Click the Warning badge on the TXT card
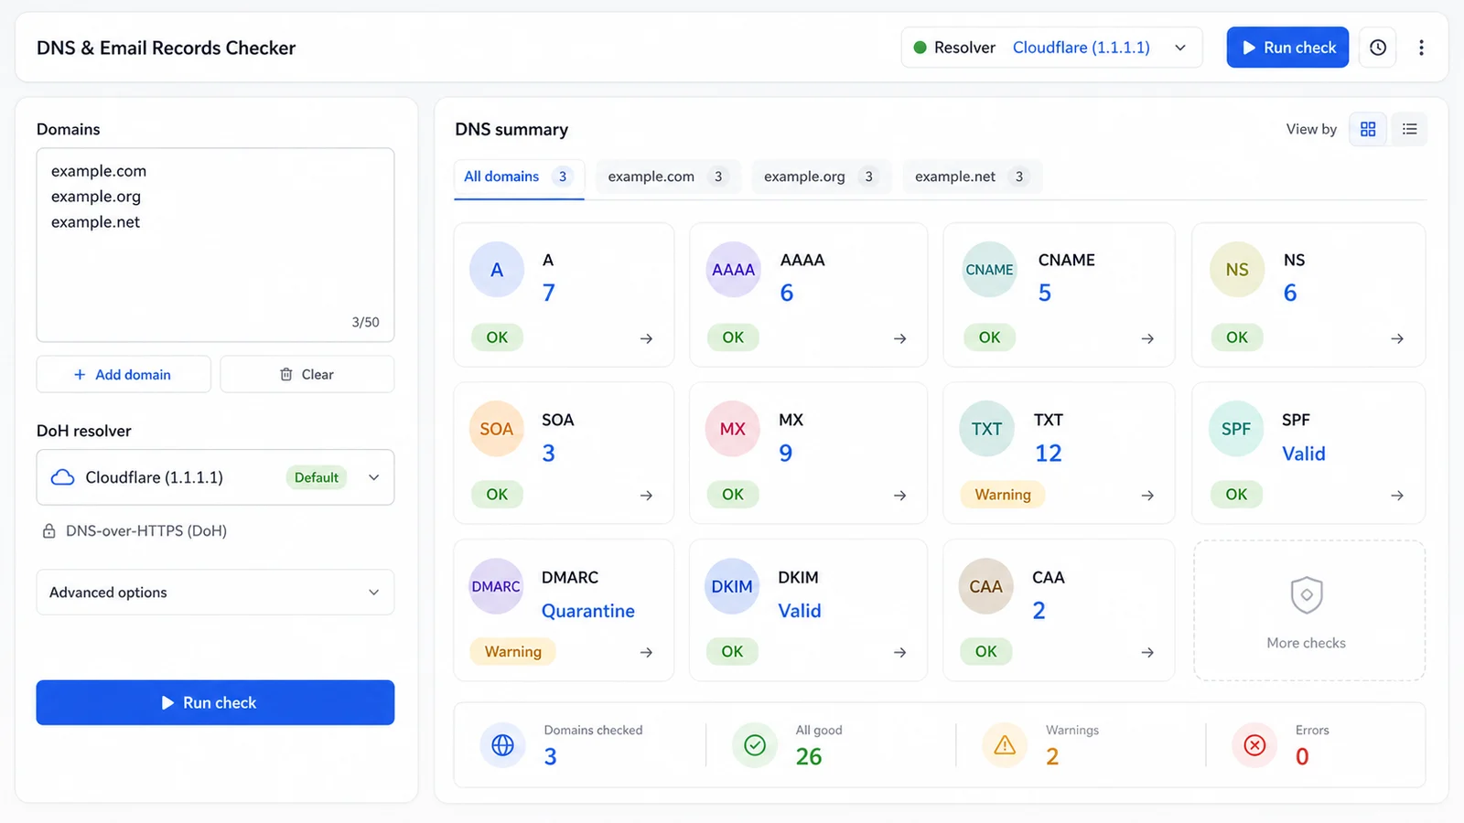This screenshot has height=823, width=1464. coord(1003,495)
